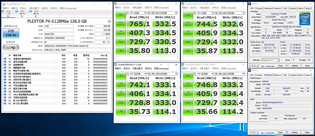Click blue status circle for SMART ID F1
This screenshot has width=315, height=136.
click(x=5, y=100)
